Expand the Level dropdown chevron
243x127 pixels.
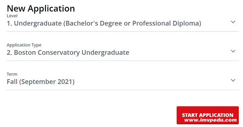pyautogui.click(x=233, y=22)
